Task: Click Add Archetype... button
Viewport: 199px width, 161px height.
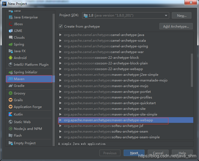Action: tap(176, 26)
